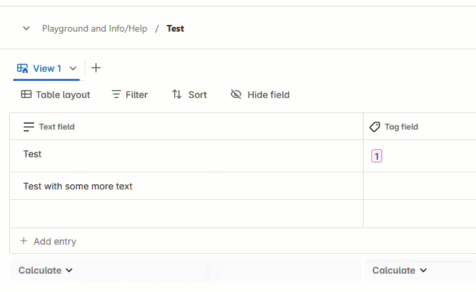The height and width of the screenshot is (292, 476).
Task: Click the pink tag labeled 1
Action: pyautogui.click(x=377, y=156)
